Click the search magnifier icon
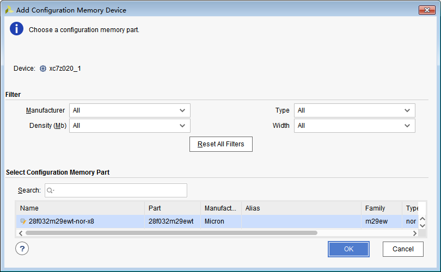 tap(50, 190)
